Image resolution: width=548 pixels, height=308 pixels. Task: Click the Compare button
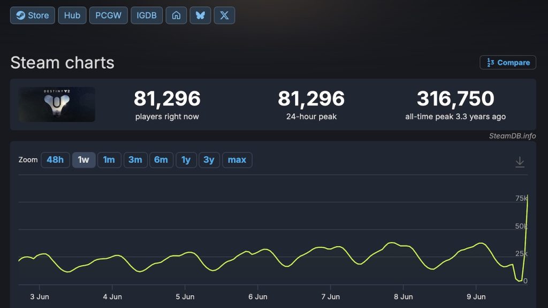[x=508, y=63]
